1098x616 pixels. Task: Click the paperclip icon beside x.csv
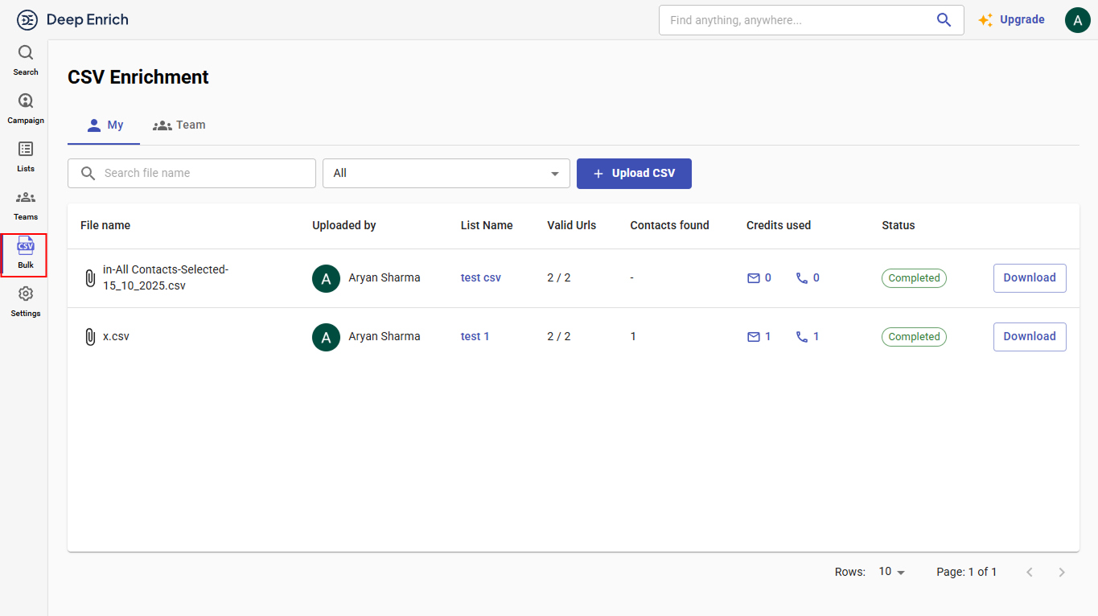click(x=90, y=337)
